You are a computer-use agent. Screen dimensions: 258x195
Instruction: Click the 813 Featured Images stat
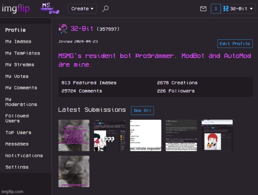coord(89,83)
